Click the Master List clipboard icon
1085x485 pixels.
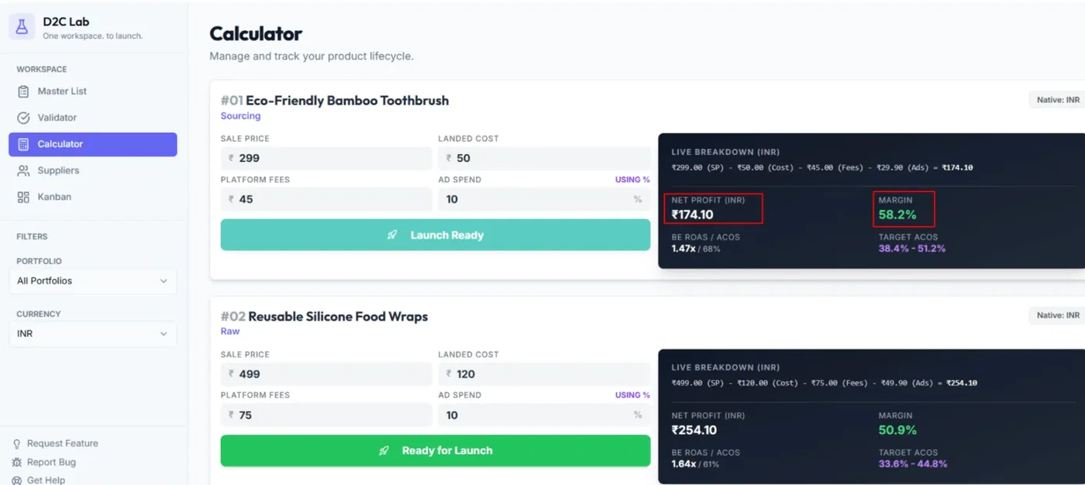click(x=23, y=91)
